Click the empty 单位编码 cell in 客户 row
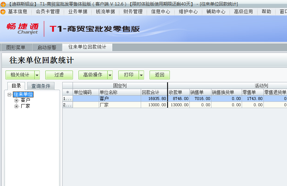287x186 pixels. tap(86, 99)
